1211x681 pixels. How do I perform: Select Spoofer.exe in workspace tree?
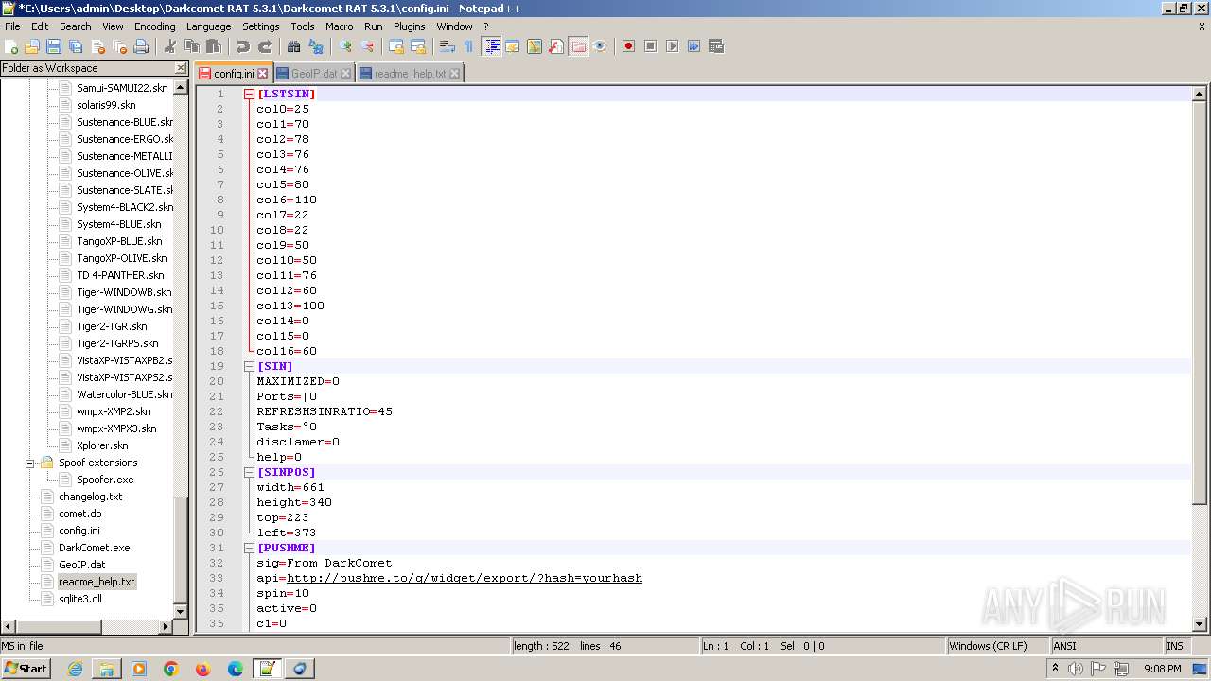[105, 480]
